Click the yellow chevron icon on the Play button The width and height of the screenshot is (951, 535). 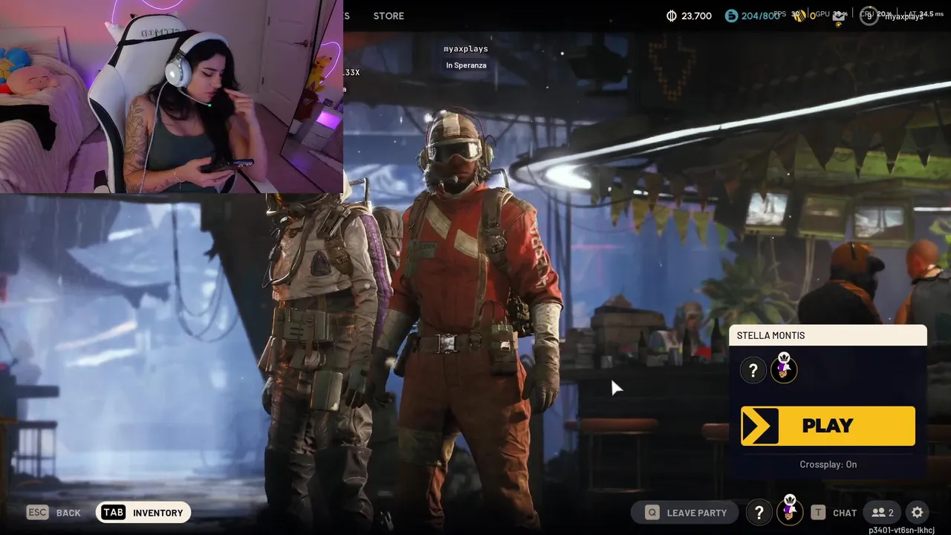760,426
